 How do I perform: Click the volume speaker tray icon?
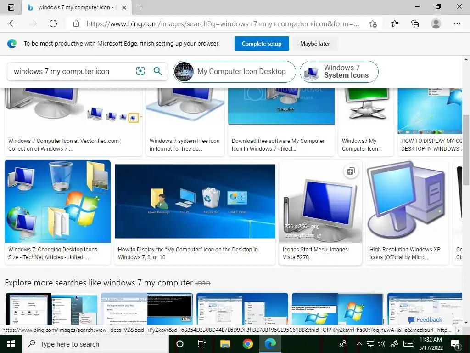[x=381, y=344]
